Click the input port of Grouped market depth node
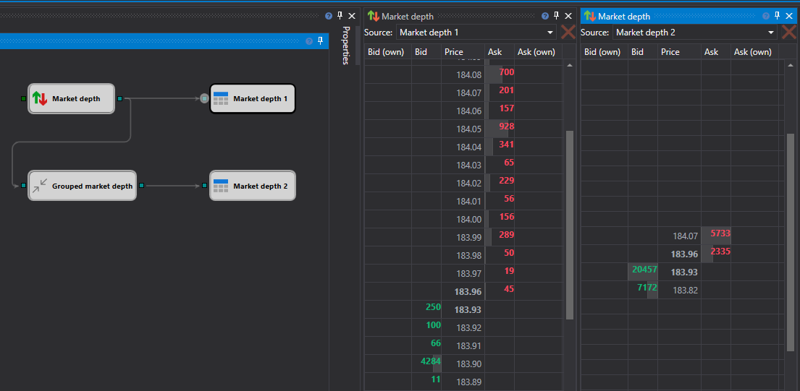 23,185
